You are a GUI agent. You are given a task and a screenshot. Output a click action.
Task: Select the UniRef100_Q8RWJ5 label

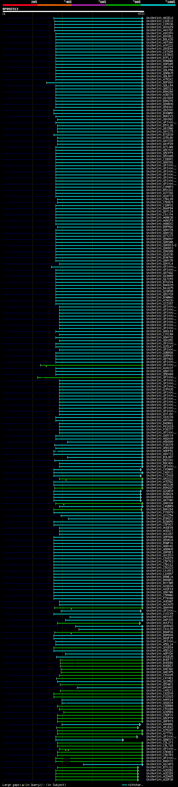click(159, 73)
